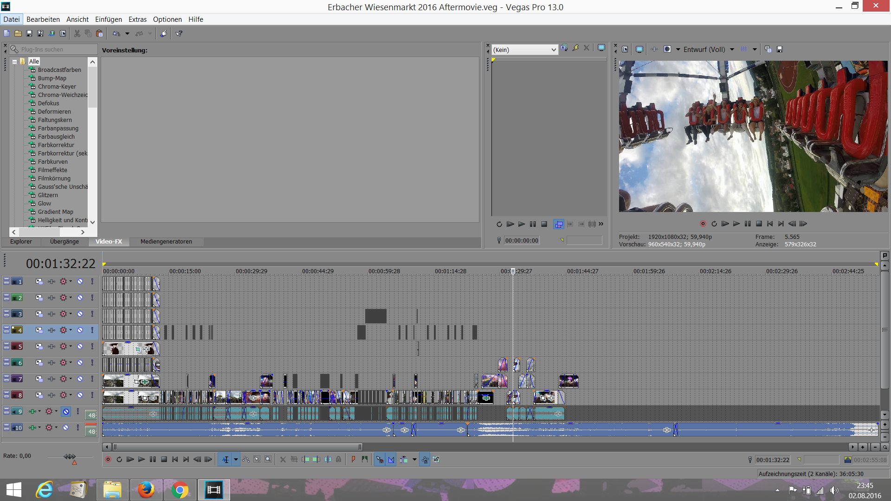
Task: Toggle Auto Ripple in the timeline toolbar
Action: click(404, 460)
